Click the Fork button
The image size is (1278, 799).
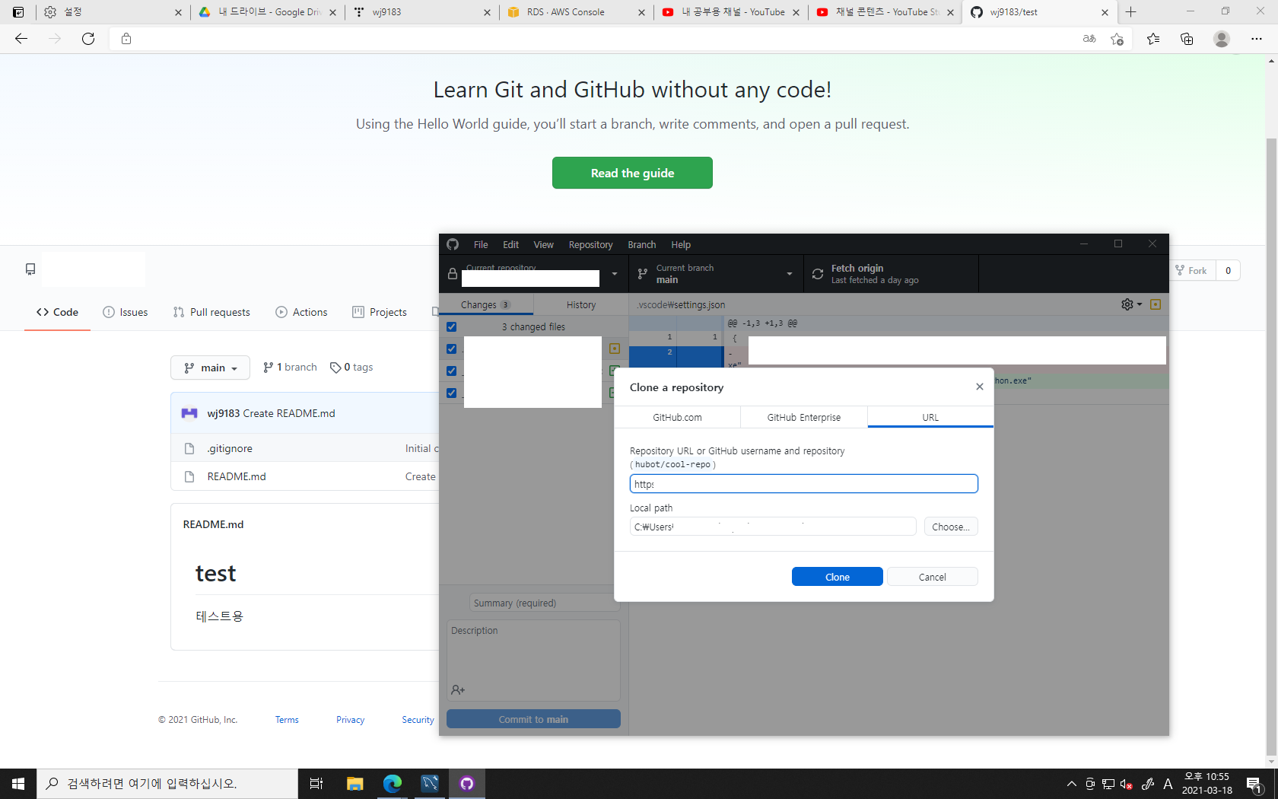click(x=1191, y=270)
